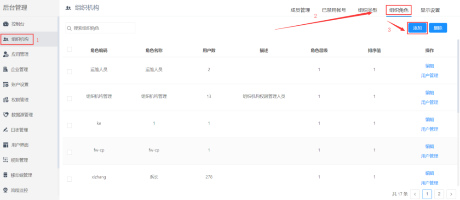Viewport: 460px width, 200px height.
Task: Click the 企业管理 building icon
Action: [x=6, y=69]
